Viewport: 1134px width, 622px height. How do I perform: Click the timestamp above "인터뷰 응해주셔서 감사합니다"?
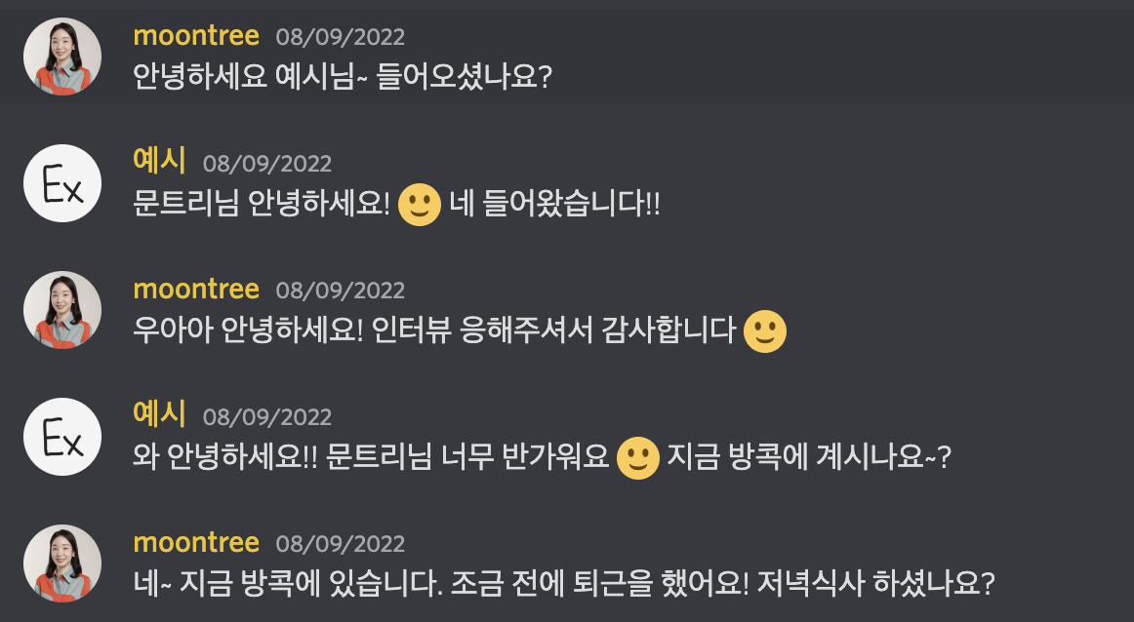point(340,291)
